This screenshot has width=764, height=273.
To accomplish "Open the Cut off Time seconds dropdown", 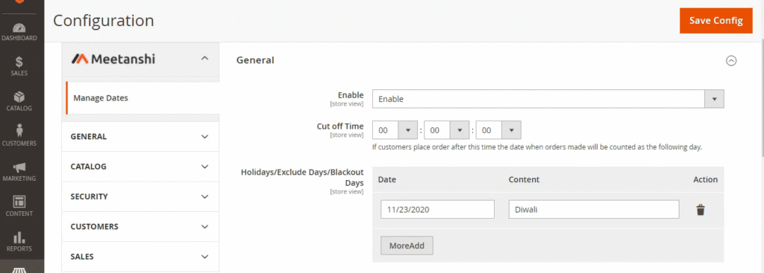I will [498, 130].
